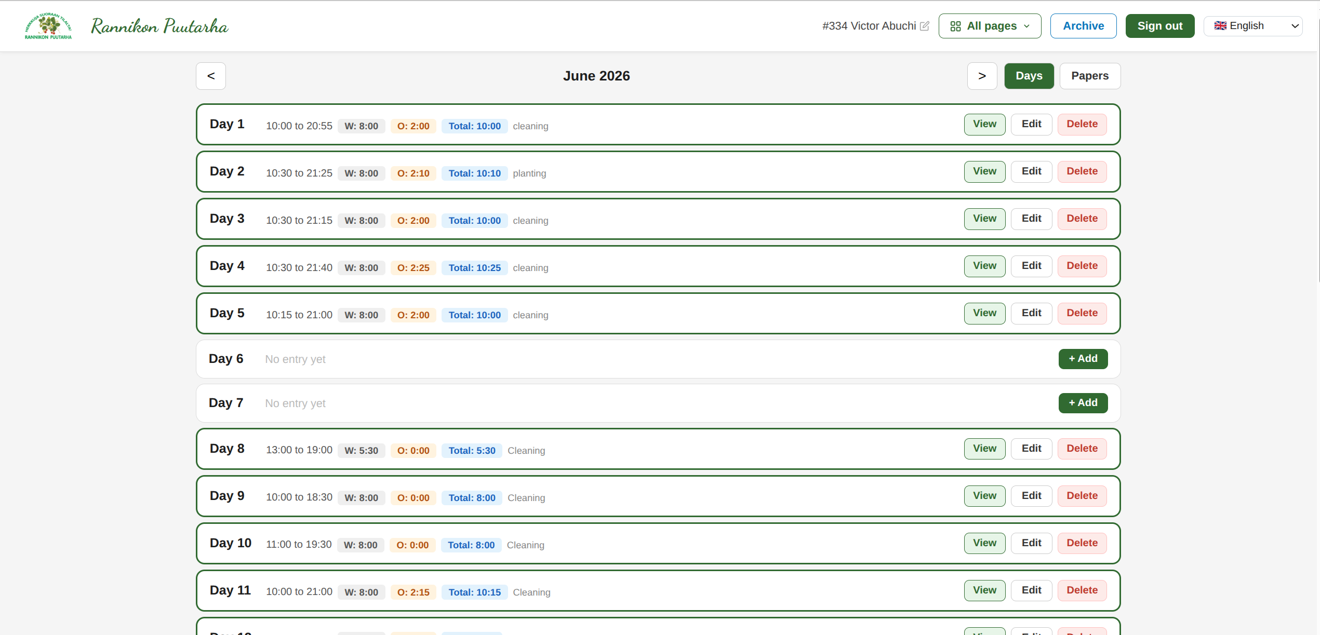
Task: Delete the Day 1 entry
Action: tap(1082, 124)
